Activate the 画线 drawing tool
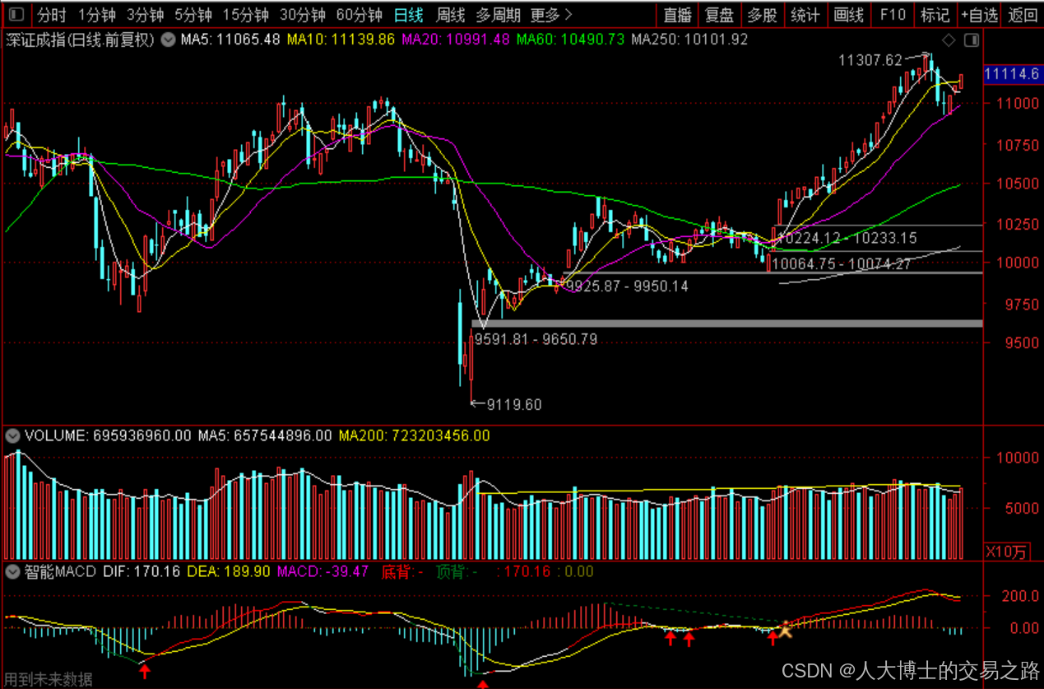 (x=848, y=14)
